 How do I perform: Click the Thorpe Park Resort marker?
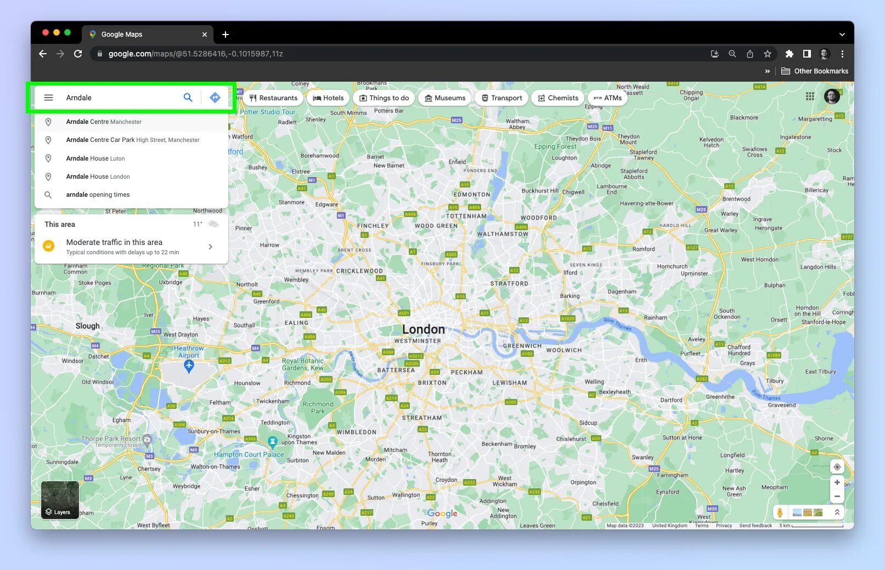pos(147,439)
